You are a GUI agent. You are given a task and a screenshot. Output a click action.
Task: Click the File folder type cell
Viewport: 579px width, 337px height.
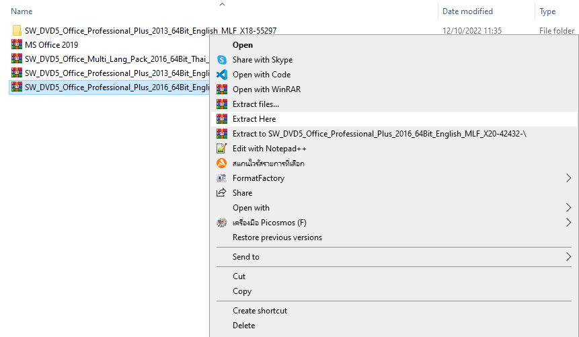pos(557,31)
